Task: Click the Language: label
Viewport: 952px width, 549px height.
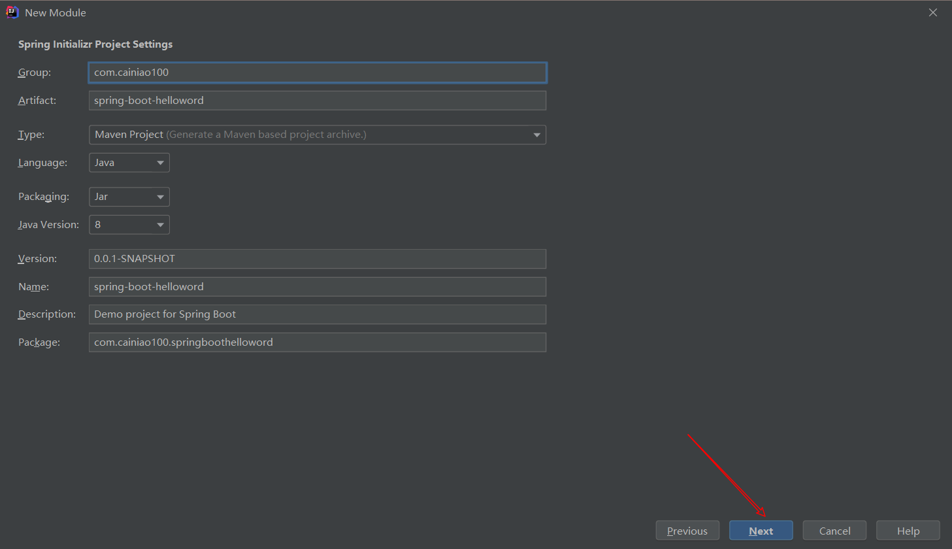Action: click(42, 163)
